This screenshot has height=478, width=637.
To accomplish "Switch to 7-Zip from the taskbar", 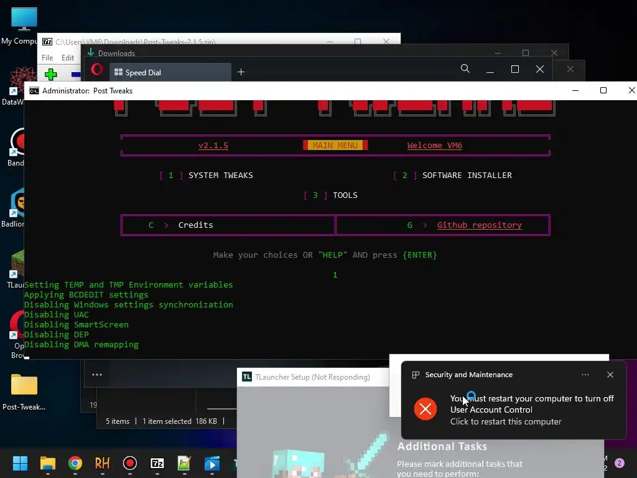I will (157, 463).
